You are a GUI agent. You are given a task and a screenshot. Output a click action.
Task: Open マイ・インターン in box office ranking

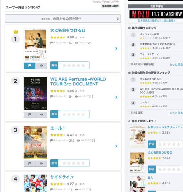149,54
